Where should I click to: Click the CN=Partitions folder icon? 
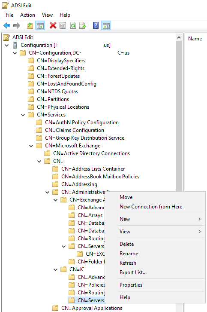(31, 99)
